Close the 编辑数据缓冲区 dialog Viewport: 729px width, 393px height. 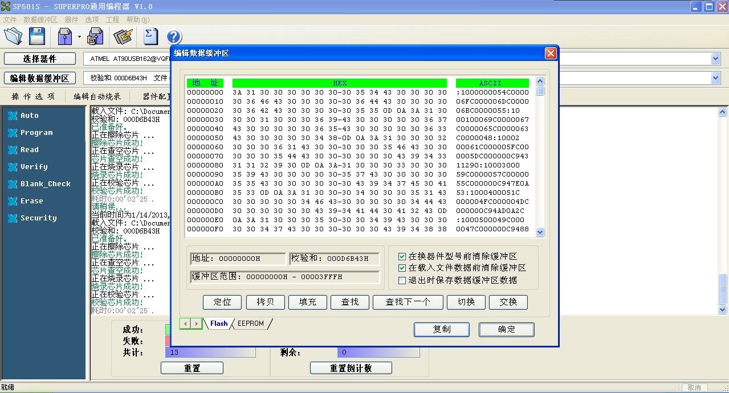point(550,53)
